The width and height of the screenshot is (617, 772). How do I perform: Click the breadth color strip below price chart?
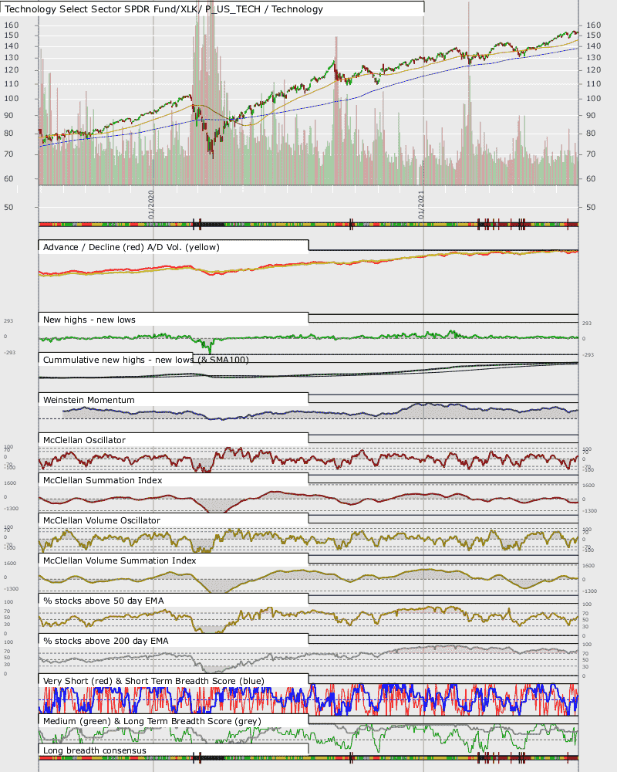(x=308, y=225)
